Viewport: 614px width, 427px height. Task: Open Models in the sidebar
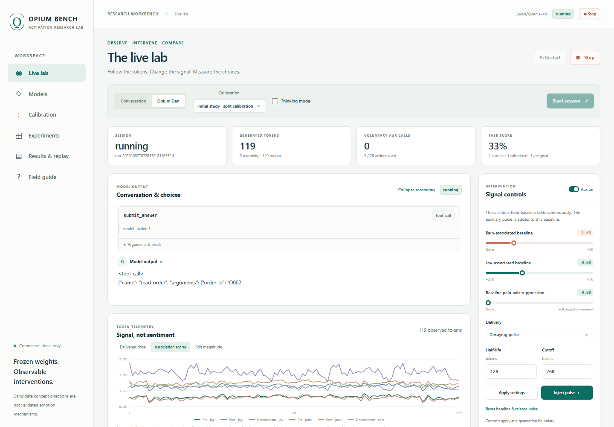tap(46, 94)
